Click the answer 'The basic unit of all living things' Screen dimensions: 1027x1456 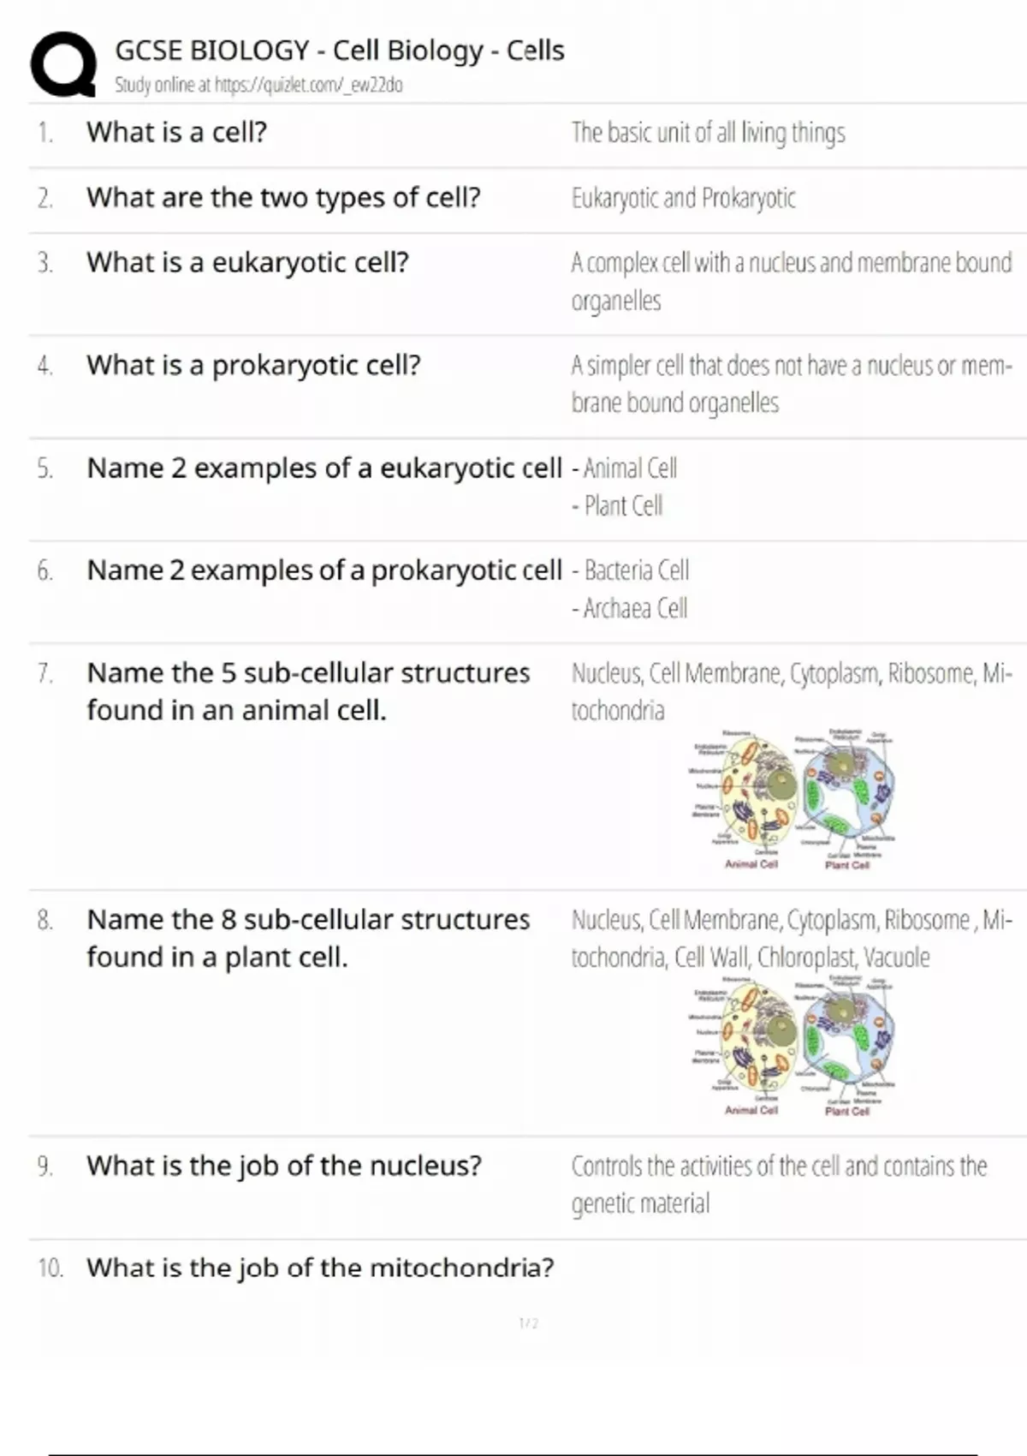(x=708, y=133)
